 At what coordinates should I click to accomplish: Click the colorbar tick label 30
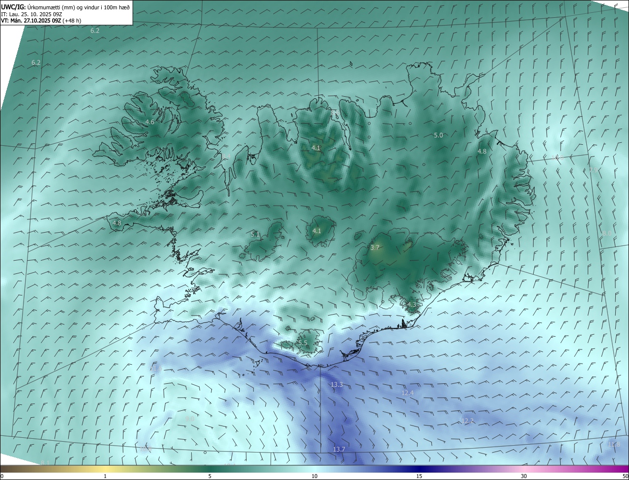point(524,477)
